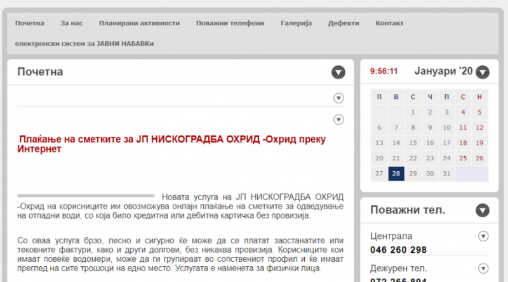The width and height of the screenshot is (508, 282).
Task: Collapse the Поважни тел. panel arrow
Action: click(x=483, y=210)
